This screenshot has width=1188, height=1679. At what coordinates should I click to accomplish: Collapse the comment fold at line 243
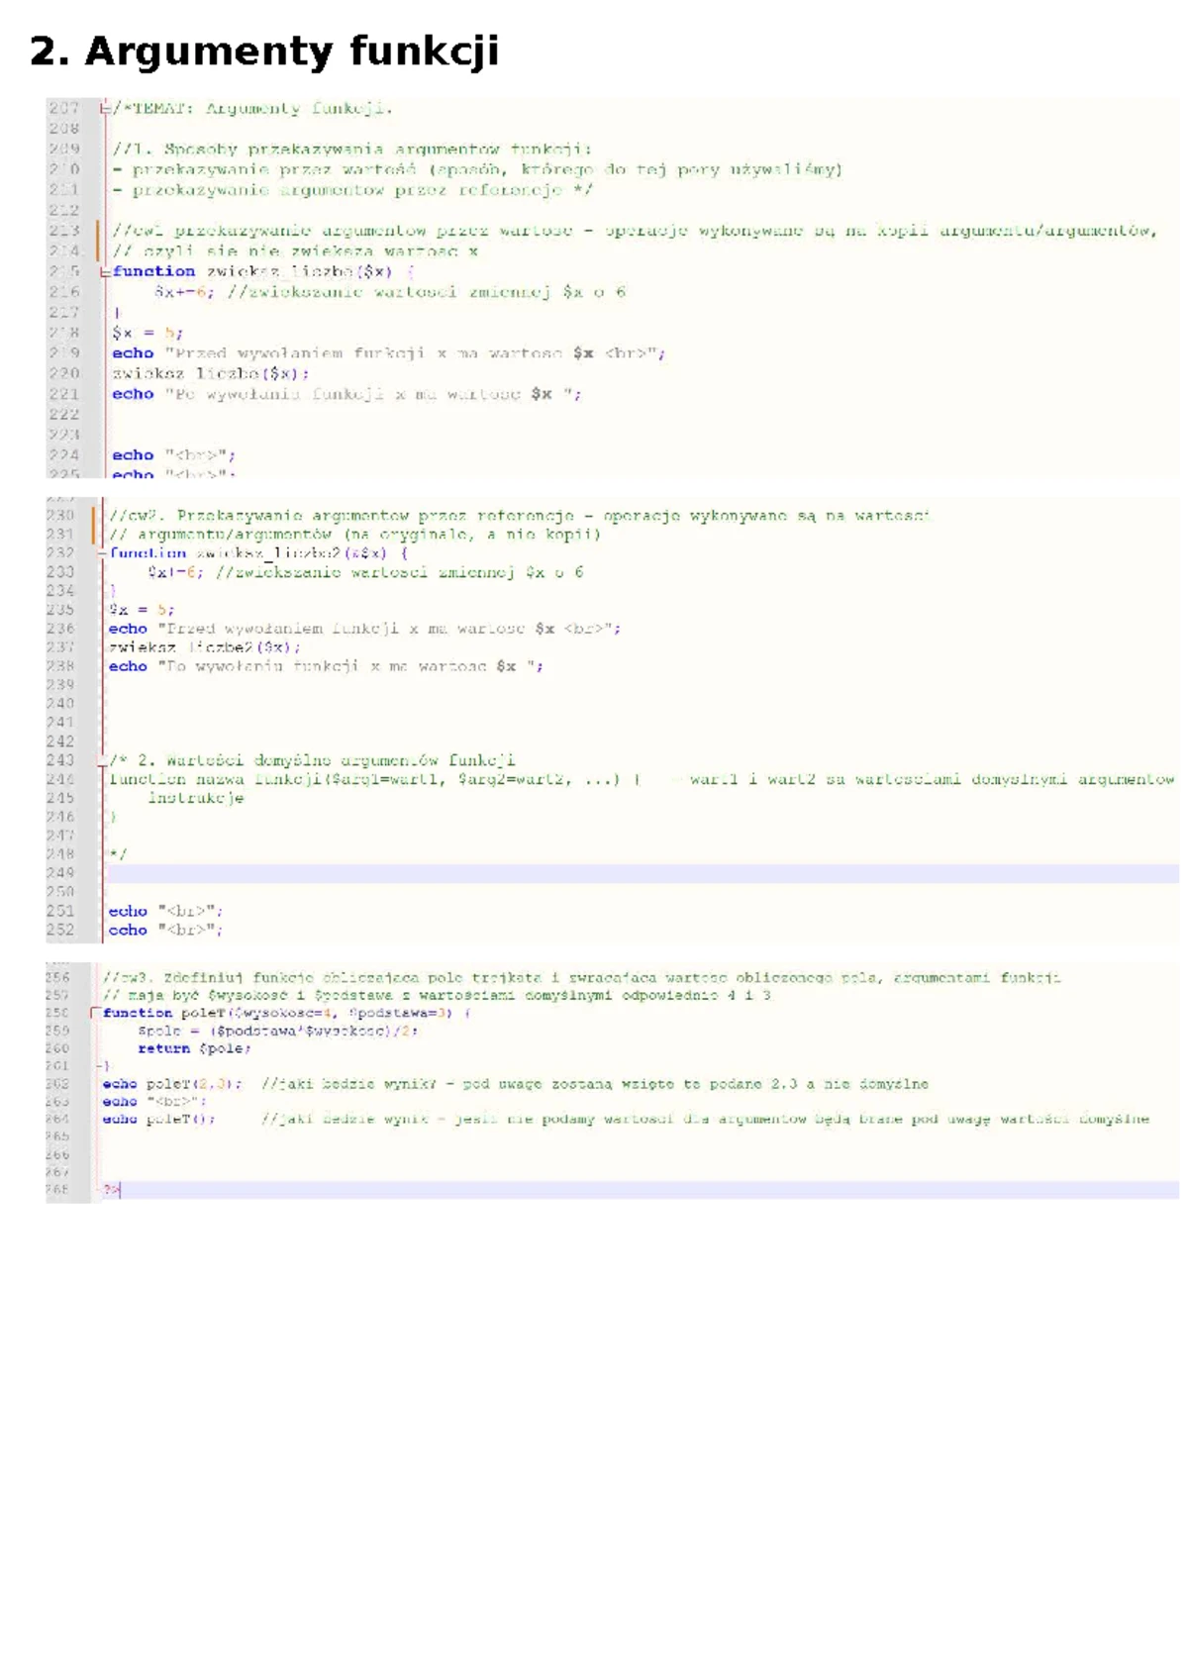pyautogui.click(x=102, y=761)
